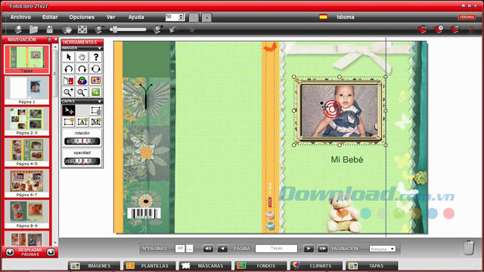This screenshot has width=484, height=272.
Task: Click the trash bin icon
Action: [469, 247]
